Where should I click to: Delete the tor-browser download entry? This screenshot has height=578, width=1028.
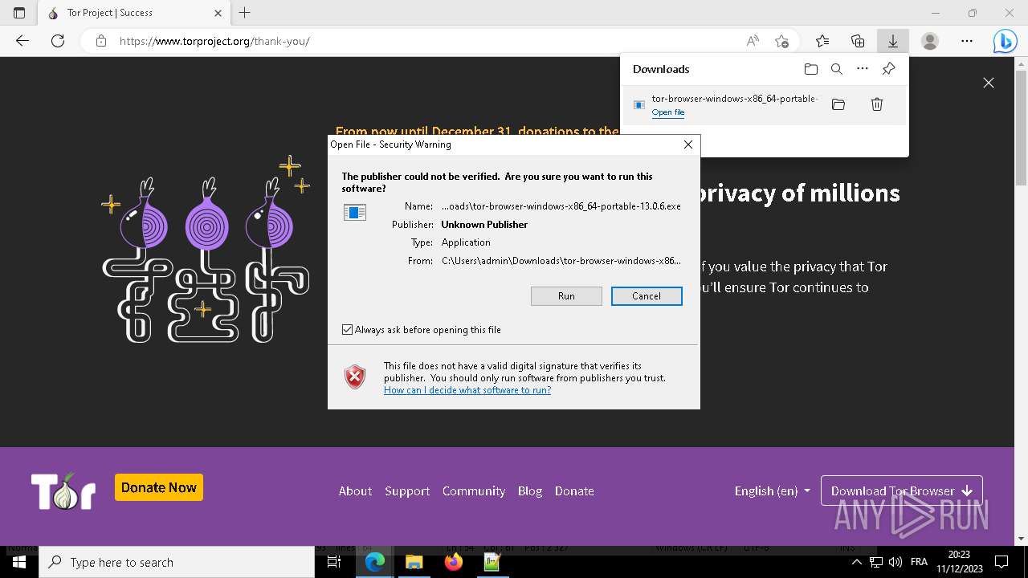point(877,104)
